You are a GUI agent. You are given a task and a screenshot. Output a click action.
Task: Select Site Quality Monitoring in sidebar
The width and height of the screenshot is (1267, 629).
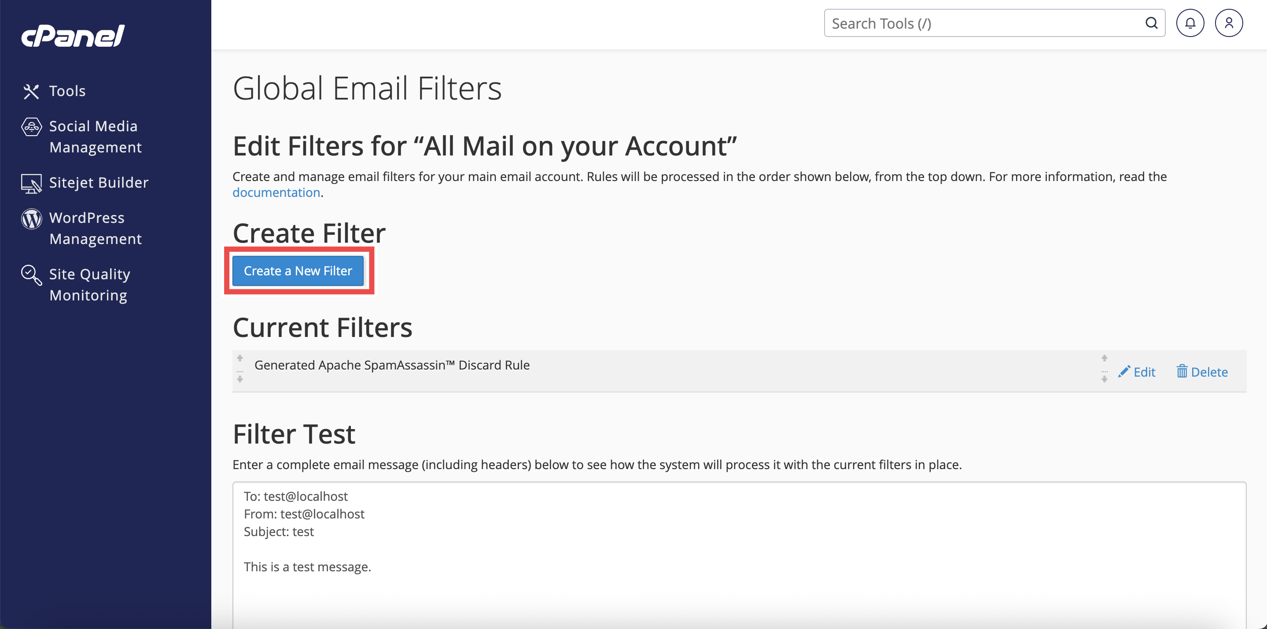tap(89, 285)
